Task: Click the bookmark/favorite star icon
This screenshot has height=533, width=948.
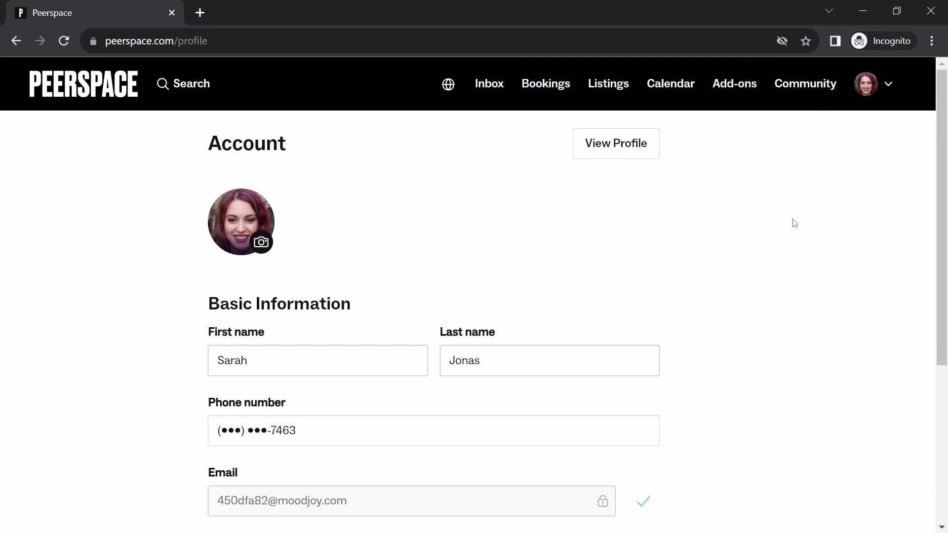Action: (805, 41)
